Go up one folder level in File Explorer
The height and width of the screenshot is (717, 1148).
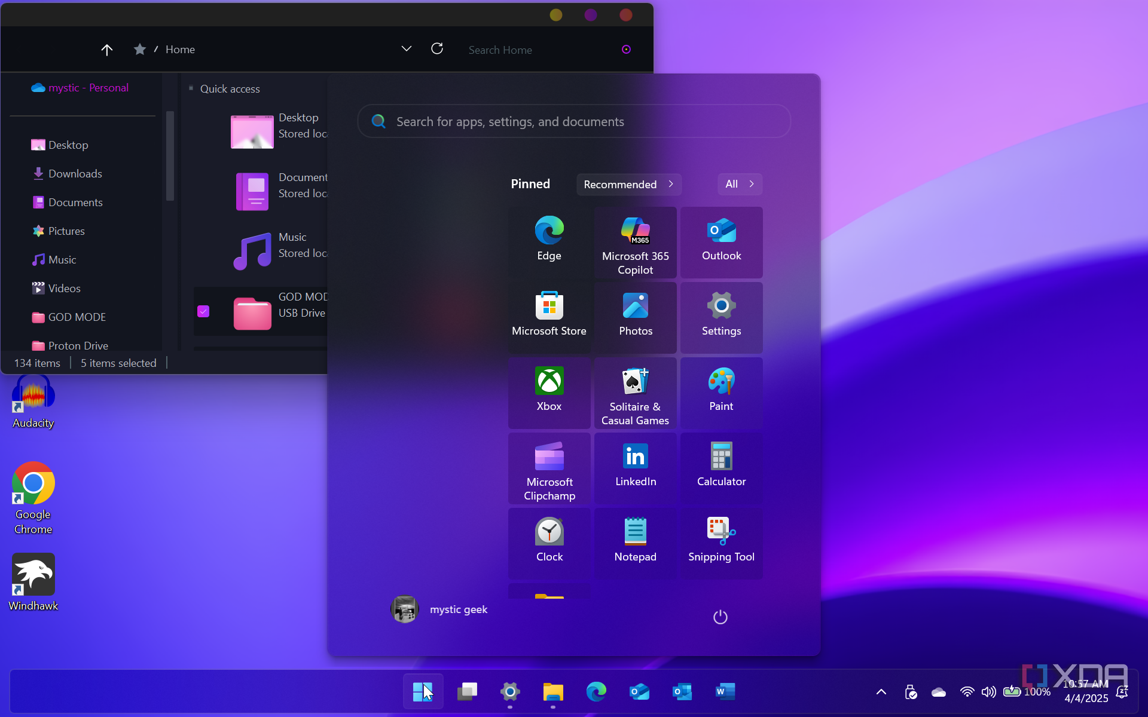tap(106, 50)
